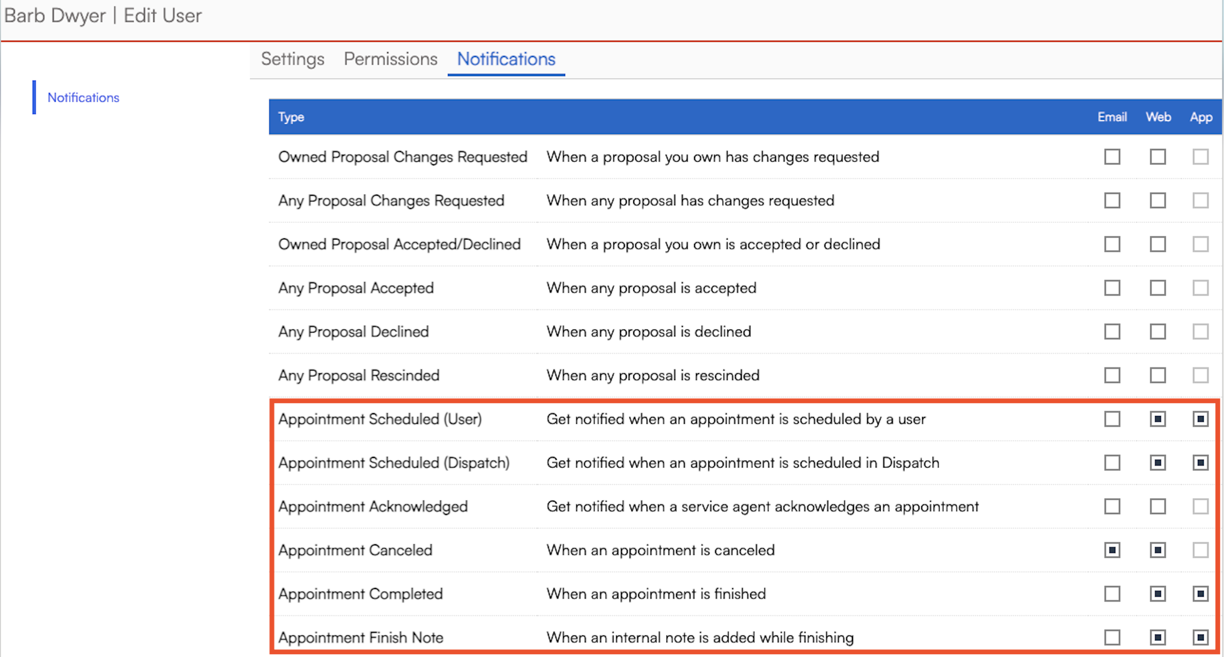Viewport: 1224px width, 657px height.
Task: Uncheck Email for Appointment Canceled
Action: pos(1112,550)
